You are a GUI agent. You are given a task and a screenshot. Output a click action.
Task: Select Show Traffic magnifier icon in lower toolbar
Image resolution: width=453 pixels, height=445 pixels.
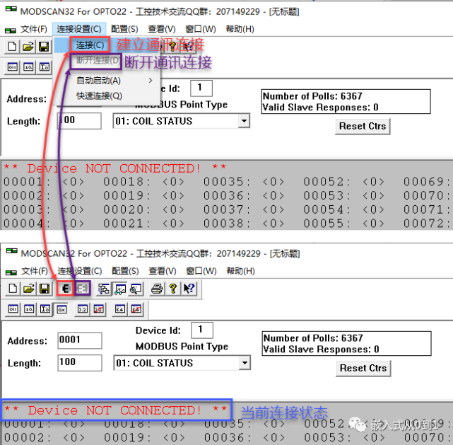coord(136,289)
